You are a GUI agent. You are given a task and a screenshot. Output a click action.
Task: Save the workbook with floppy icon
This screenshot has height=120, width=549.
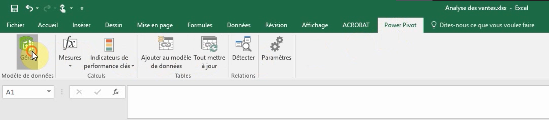(x=14, y=8)
